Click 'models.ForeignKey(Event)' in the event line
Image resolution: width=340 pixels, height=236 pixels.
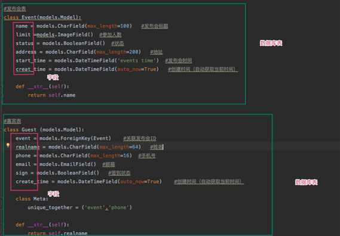click(x=75, y=138)
